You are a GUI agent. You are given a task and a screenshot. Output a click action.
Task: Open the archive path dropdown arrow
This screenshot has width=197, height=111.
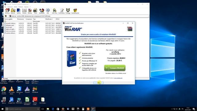pyautogui.click(x=148, y=16)
